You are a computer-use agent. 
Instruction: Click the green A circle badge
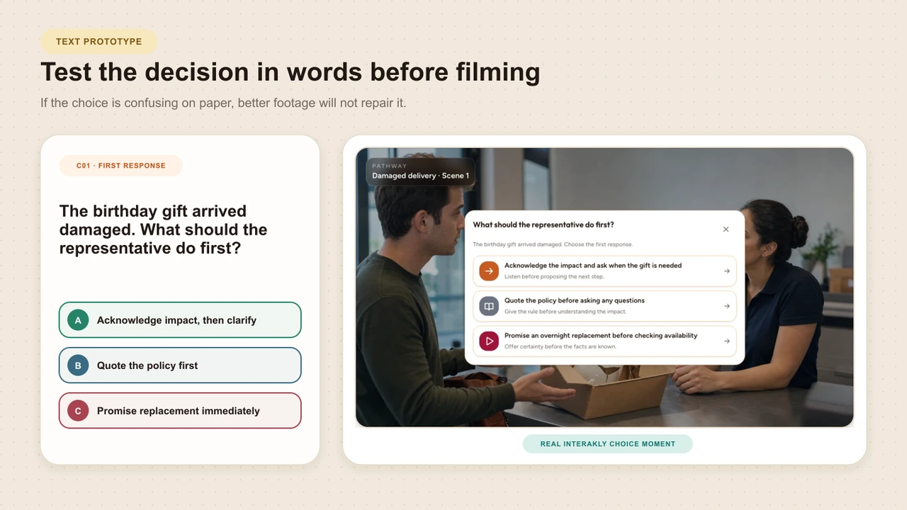pos(78,320)
